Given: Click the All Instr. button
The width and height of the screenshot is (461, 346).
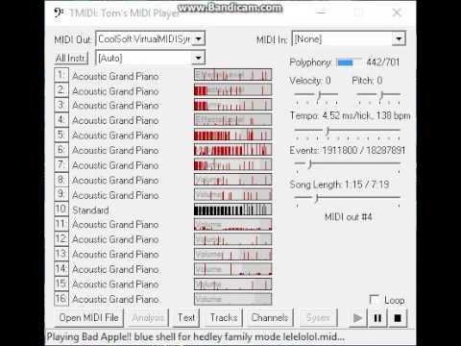Looking at the screenshot, I should click(71, 58).
